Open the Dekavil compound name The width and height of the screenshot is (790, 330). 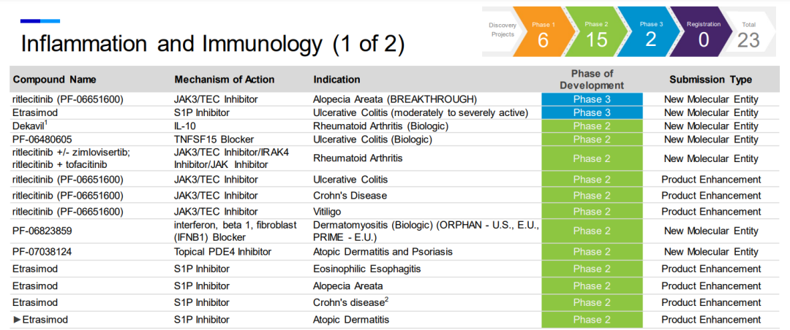pos(29,126)
